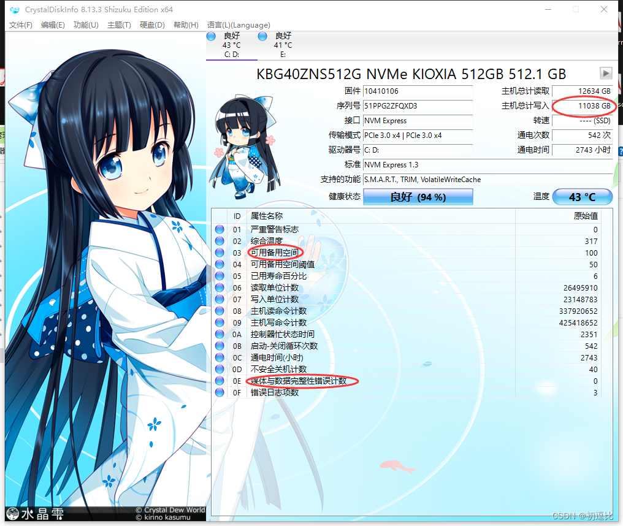Click status orb for 05 已用寿命百分比
Image resolution: width=623 pixels, height=526 pixels.
tap(220, 276)
